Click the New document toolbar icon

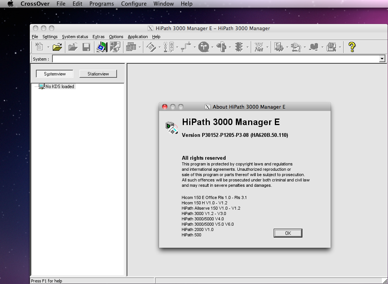(39, 47)
